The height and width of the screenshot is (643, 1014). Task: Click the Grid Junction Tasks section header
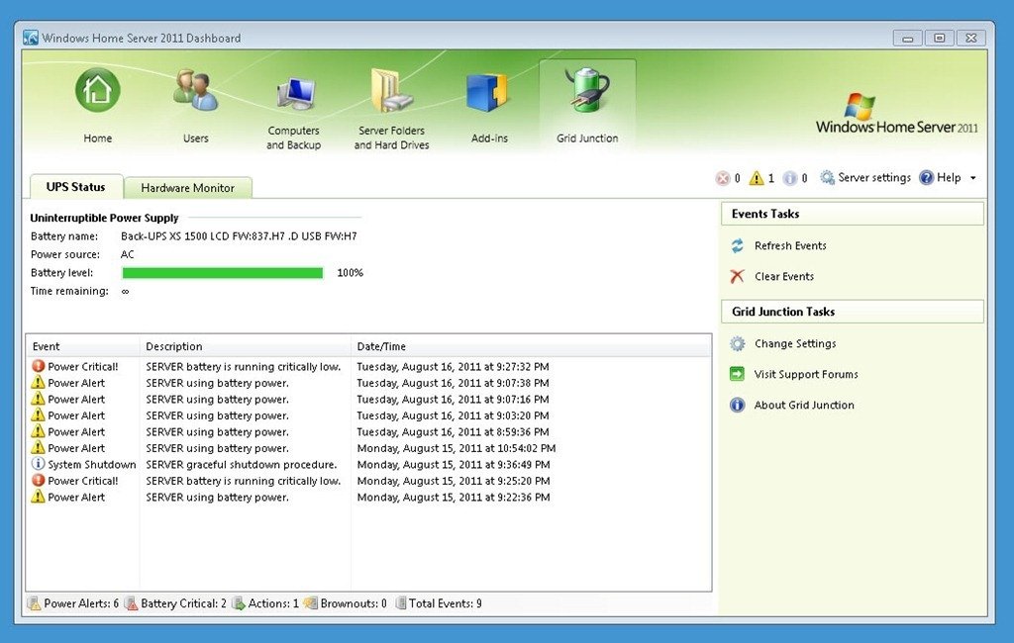click(x=853, y=312)
